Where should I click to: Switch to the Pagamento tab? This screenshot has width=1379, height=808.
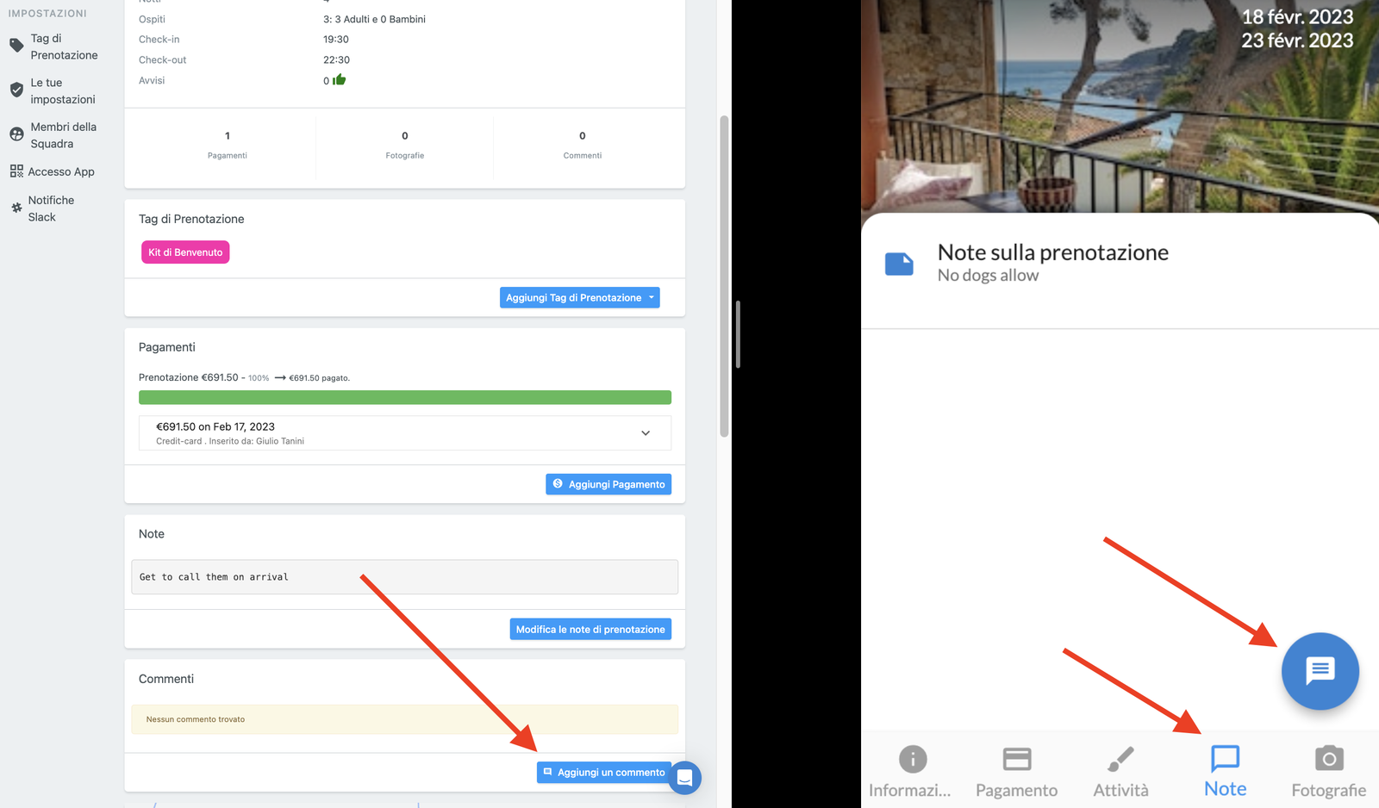click(1016, 771)
